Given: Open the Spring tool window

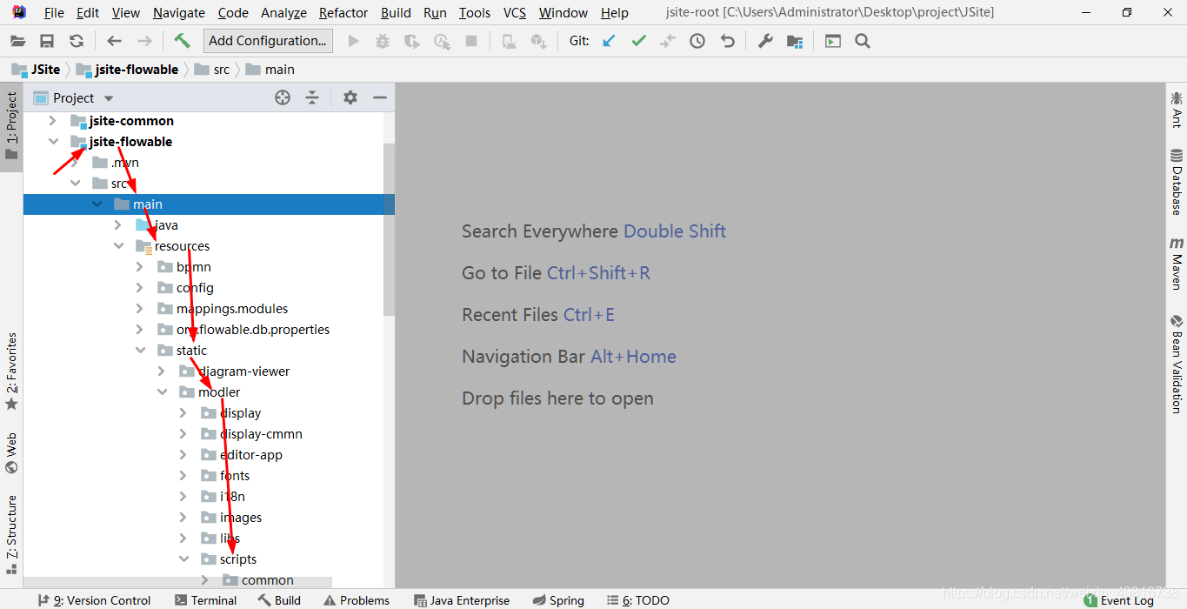Looking at the screenshot, I should click(x=558, y=600).
